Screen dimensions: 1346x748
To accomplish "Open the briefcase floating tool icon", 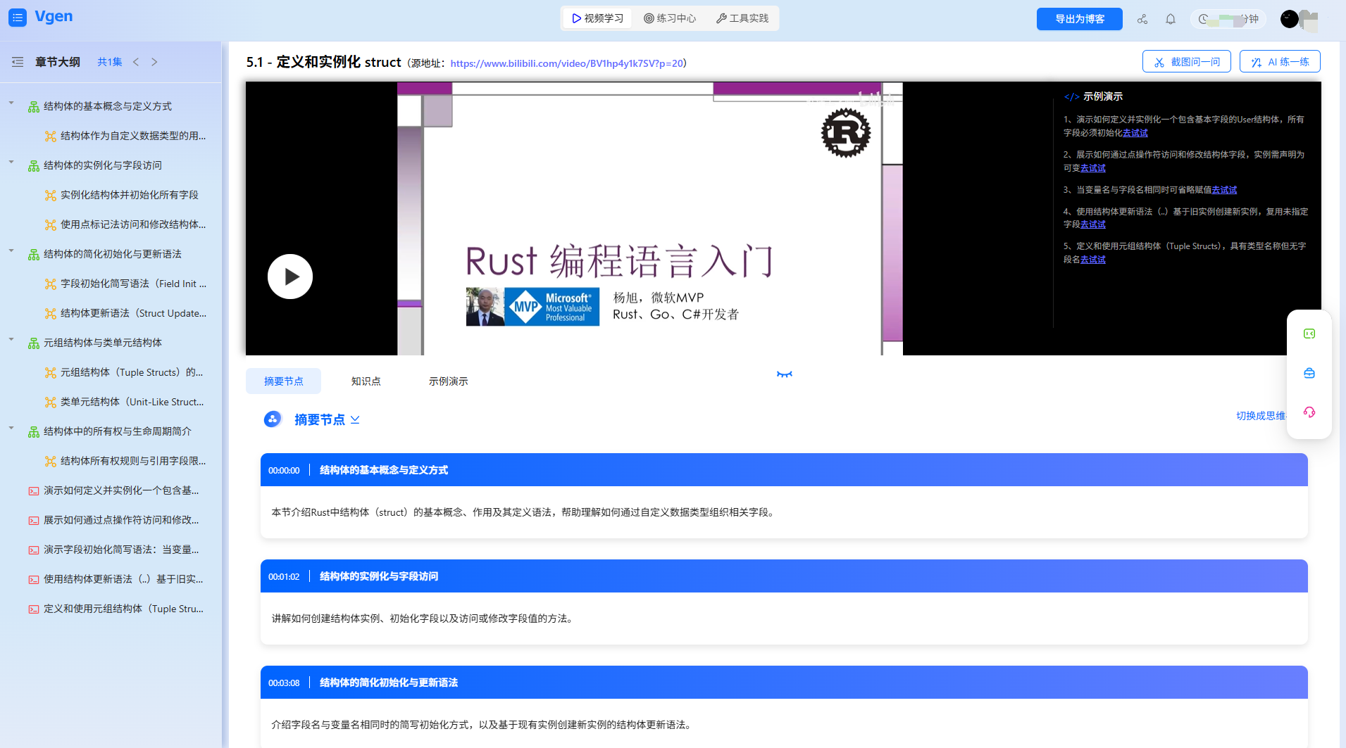I will (x=1309, y=373).
